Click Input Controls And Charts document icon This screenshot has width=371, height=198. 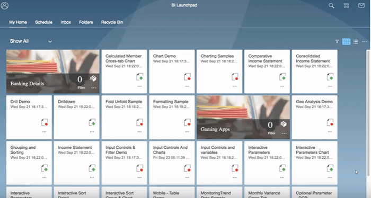[187, 168]
